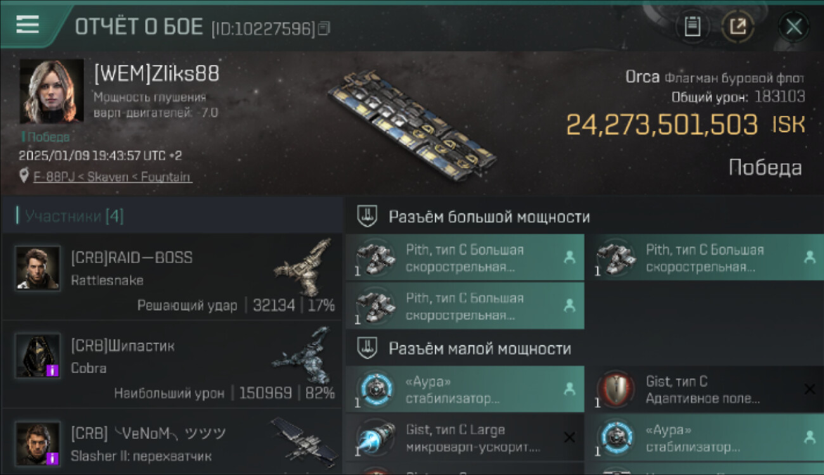View the Slasher II interceptor ship icon

(304, 440)
